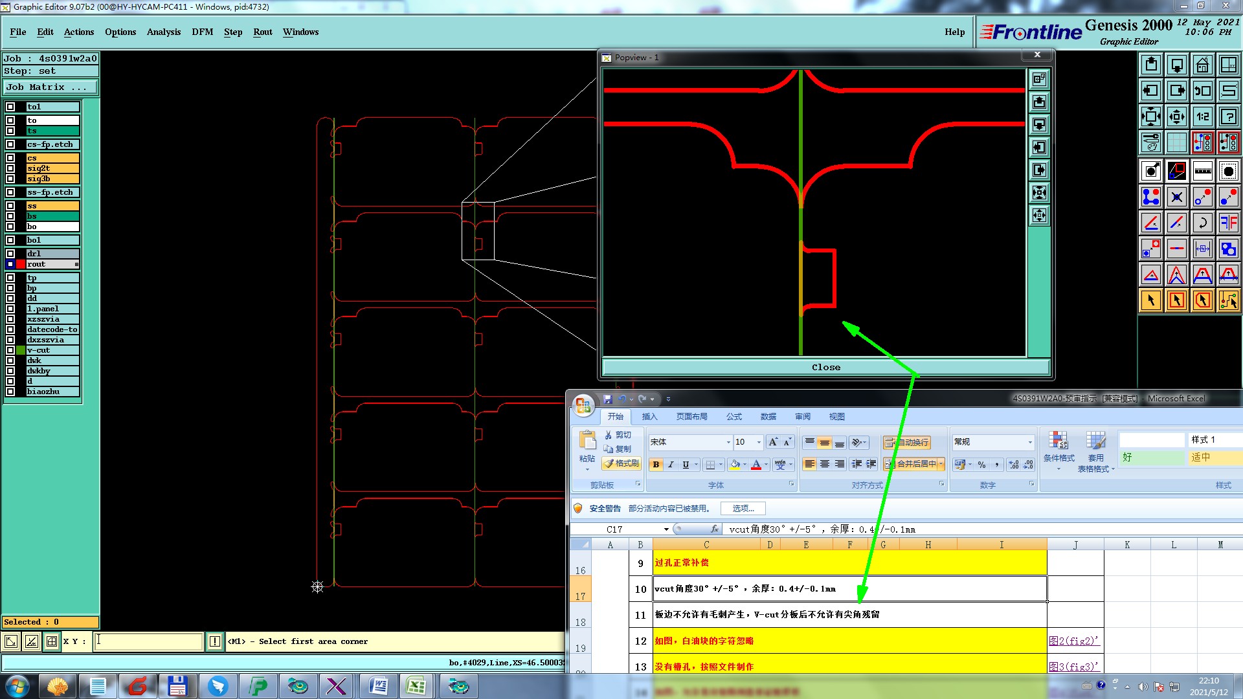Click the grid display icon

coord(1176,142)
